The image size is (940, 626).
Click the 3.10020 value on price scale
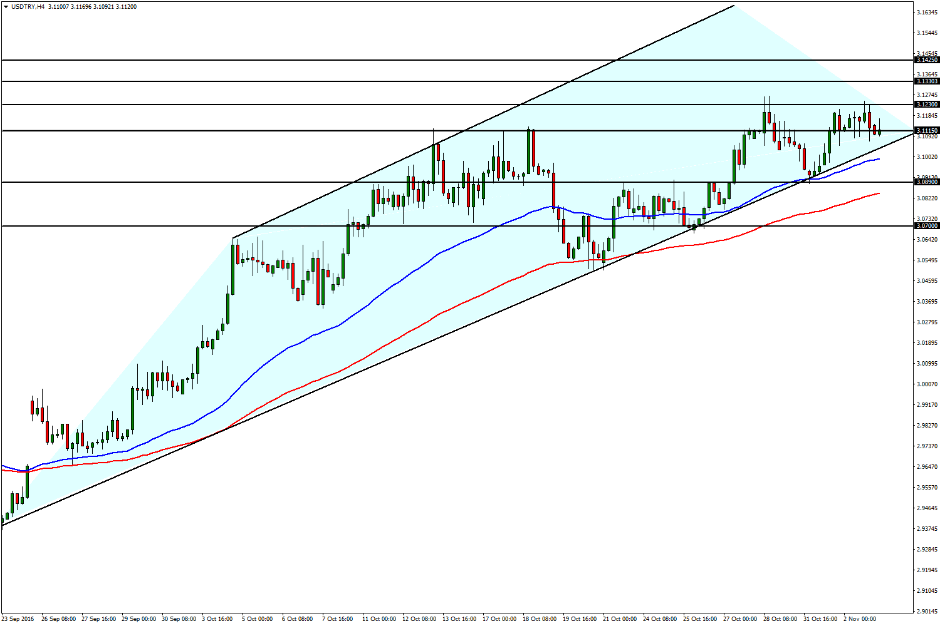point(927,157)
